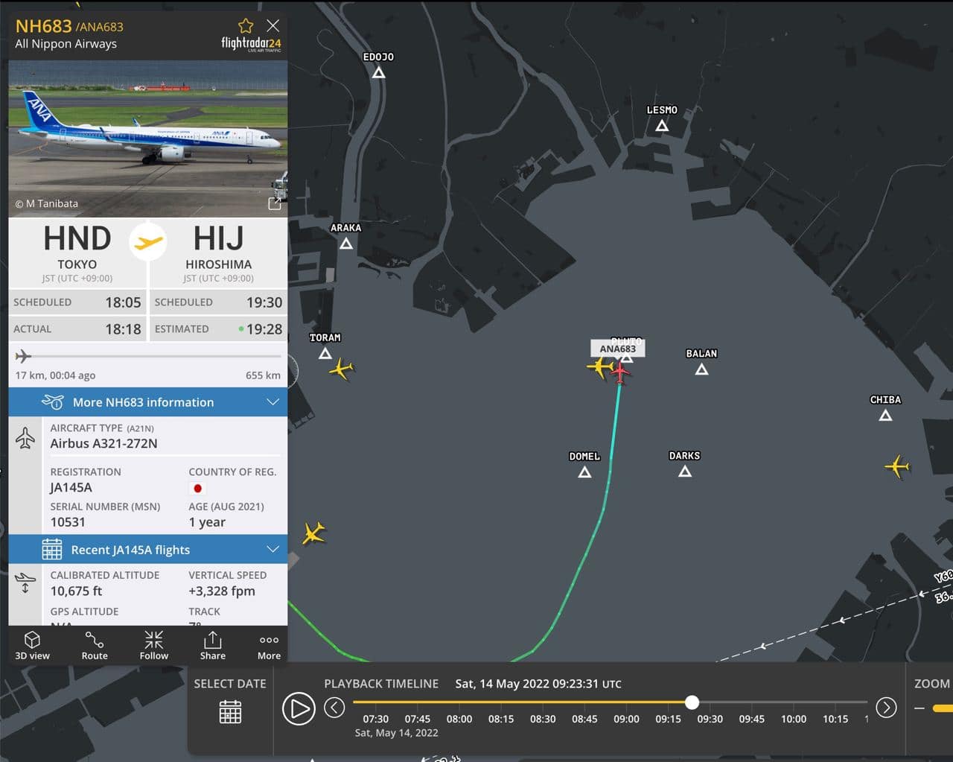Add NH683 to favorites with the star icon
Image resolution: width=953 pixels, height=762 pixels.
(x=246, y=26)
